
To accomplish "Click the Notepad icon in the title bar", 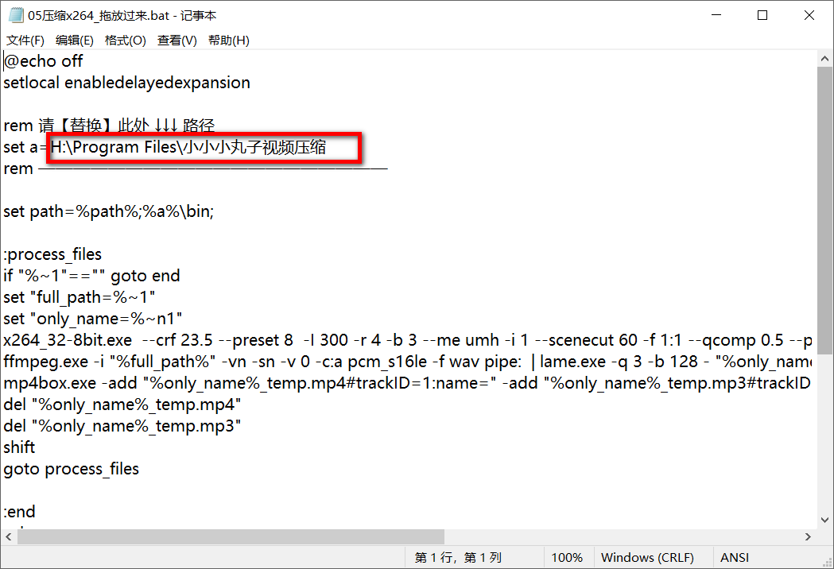I will pyautogui.click(x=15, y=15).
